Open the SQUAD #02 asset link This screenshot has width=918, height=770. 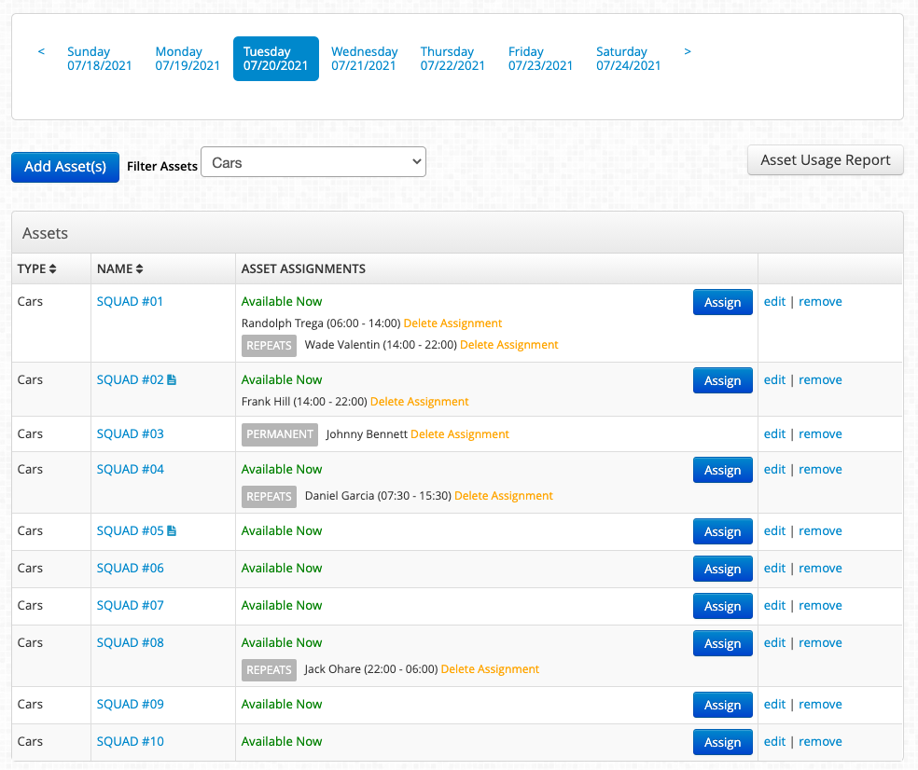[x=130, y=380]
